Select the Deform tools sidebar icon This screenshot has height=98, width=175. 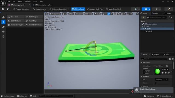click(x=3, y=27)
